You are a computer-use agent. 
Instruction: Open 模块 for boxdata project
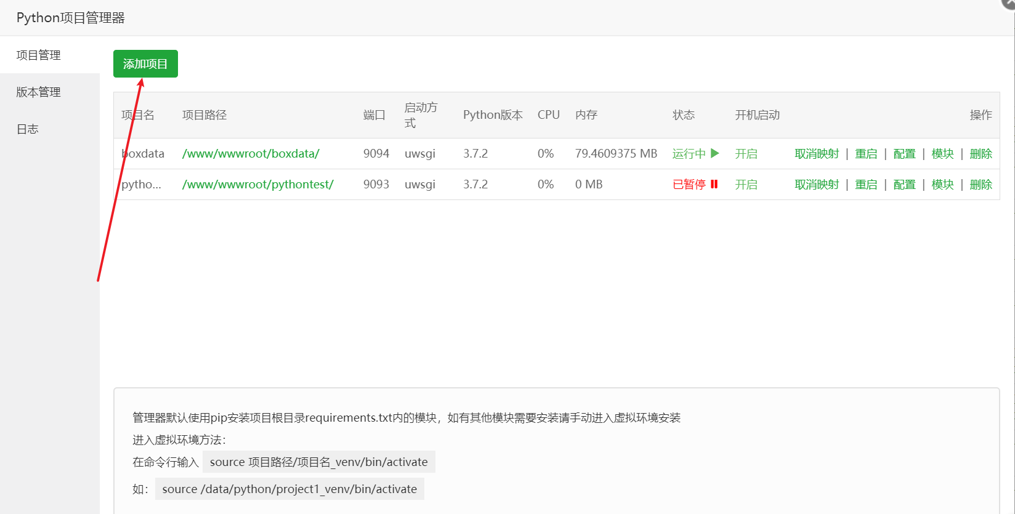point(942,154)
